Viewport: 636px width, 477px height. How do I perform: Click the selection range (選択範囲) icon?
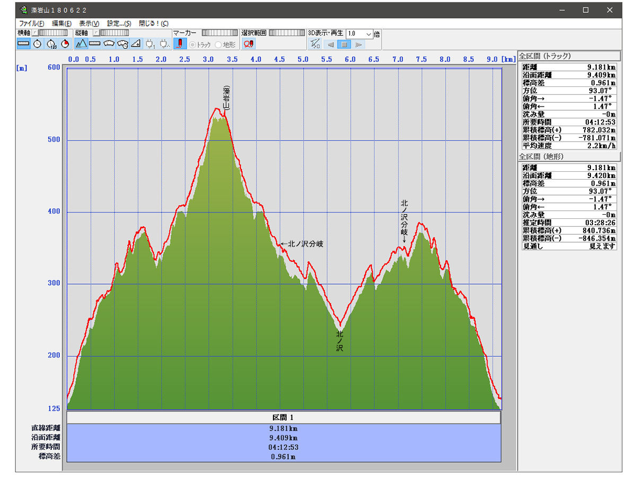[x=249, y=44]
